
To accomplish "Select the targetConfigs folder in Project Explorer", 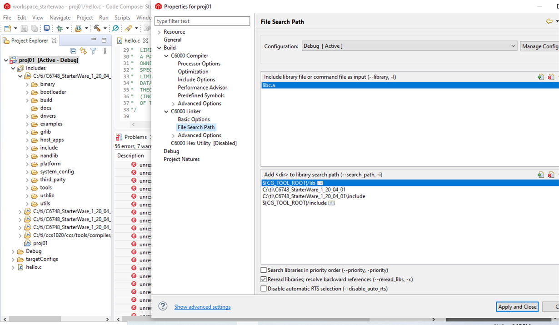I will point(42,259).
